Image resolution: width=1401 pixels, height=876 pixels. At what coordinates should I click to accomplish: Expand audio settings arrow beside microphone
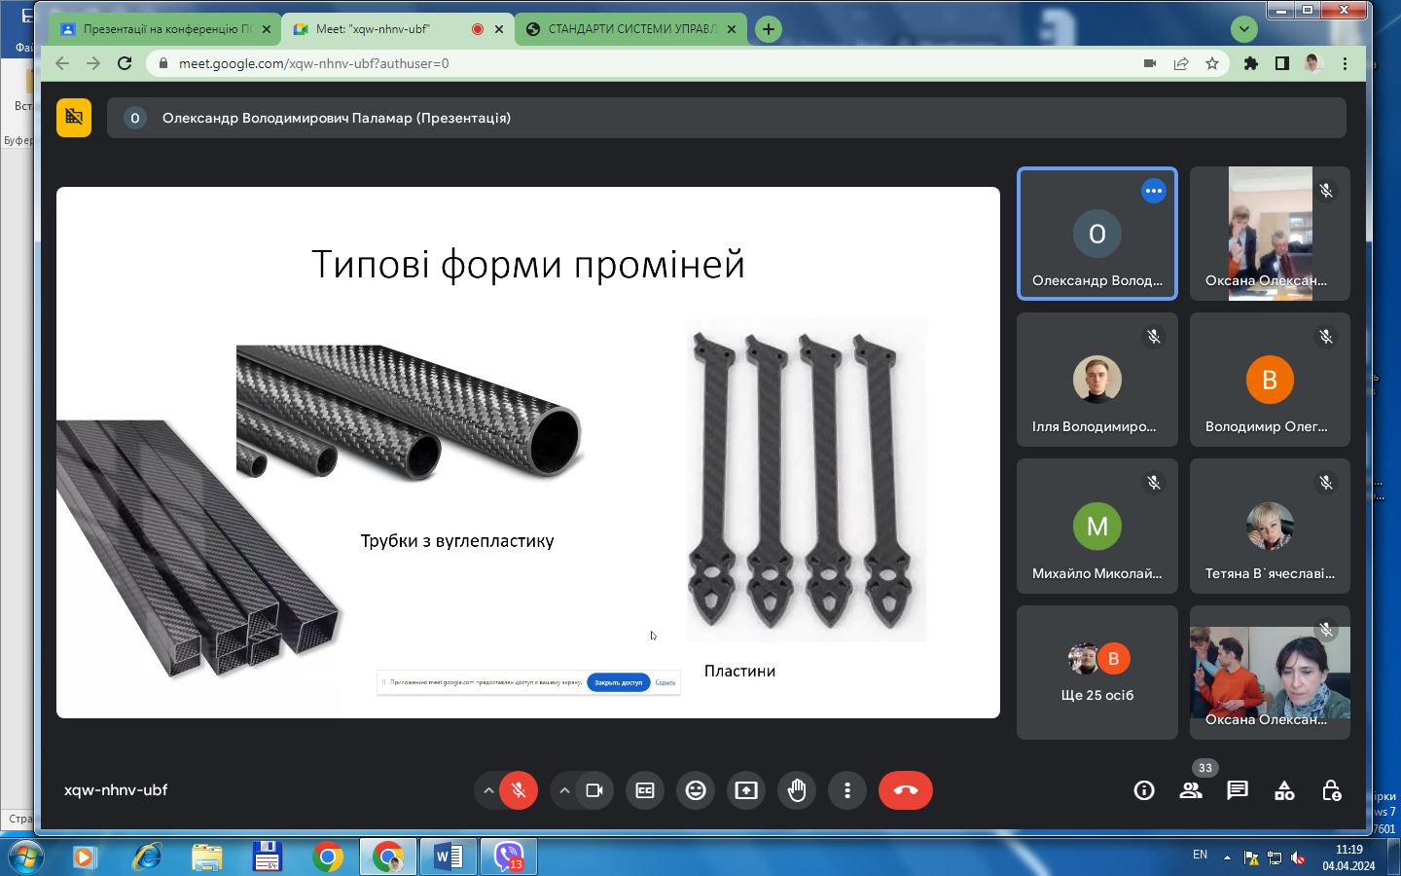click(x=487, y=790)
